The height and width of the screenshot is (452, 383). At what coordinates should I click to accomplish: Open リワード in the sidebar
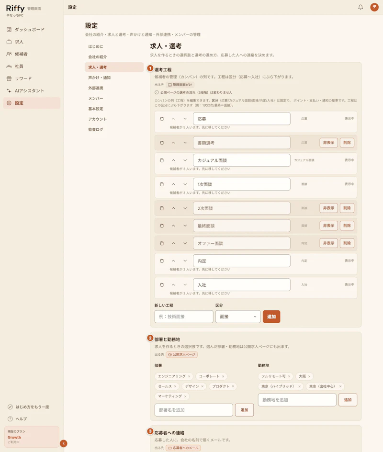point(32,79)
